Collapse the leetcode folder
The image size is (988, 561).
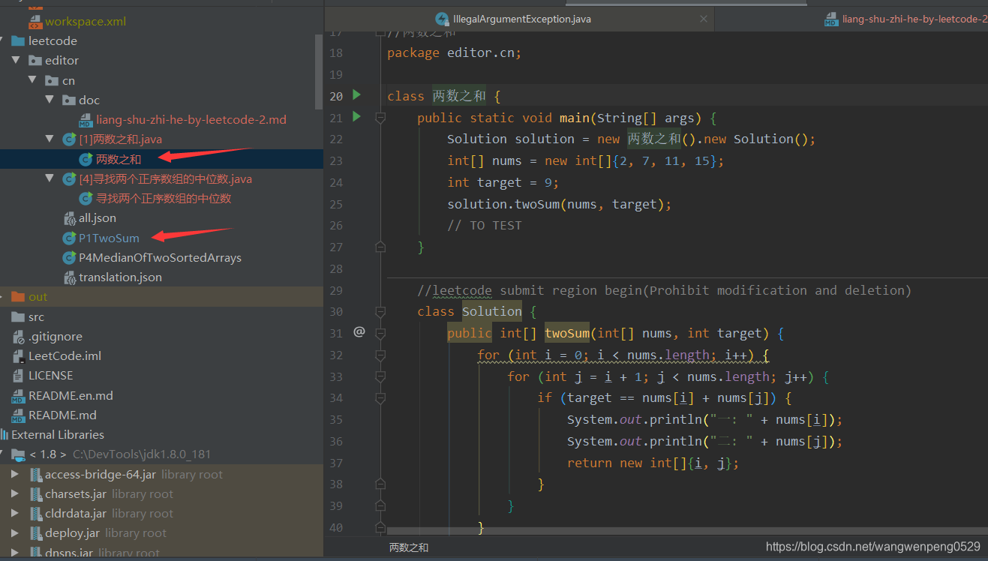pyautogui.click(x=2, y=40)
